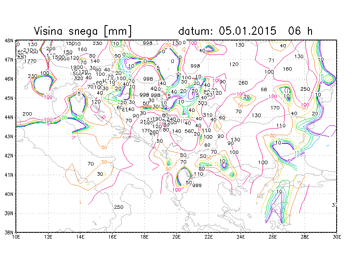353x272 pixels.
Task: Click the 22E longitude label
Action: [208, 237]
